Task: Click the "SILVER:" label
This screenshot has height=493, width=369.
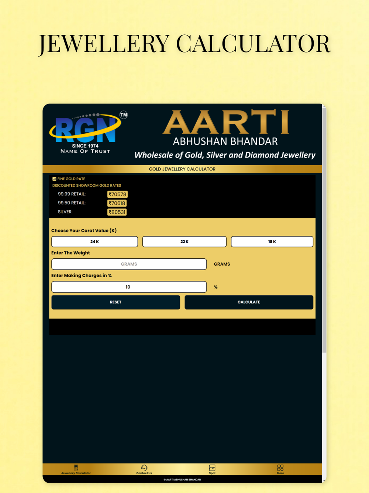Action: (x=65, y=212)
